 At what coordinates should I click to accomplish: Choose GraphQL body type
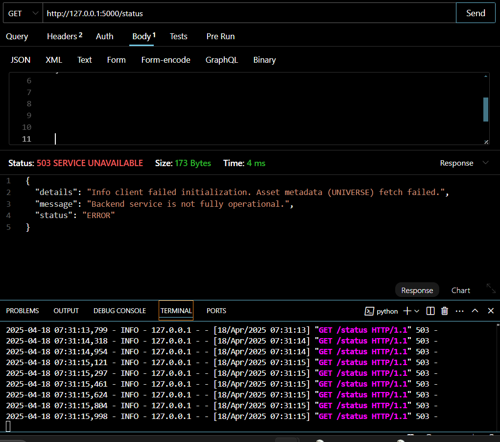click(x=222, y=60)
